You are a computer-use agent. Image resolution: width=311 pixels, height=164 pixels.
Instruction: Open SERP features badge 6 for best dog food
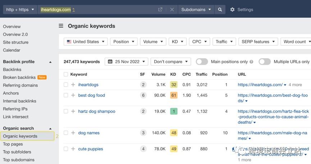point(143,95)
